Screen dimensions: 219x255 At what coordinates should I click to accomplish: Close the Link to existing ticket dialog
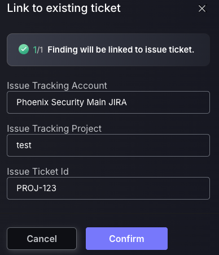tap(202, 8)
